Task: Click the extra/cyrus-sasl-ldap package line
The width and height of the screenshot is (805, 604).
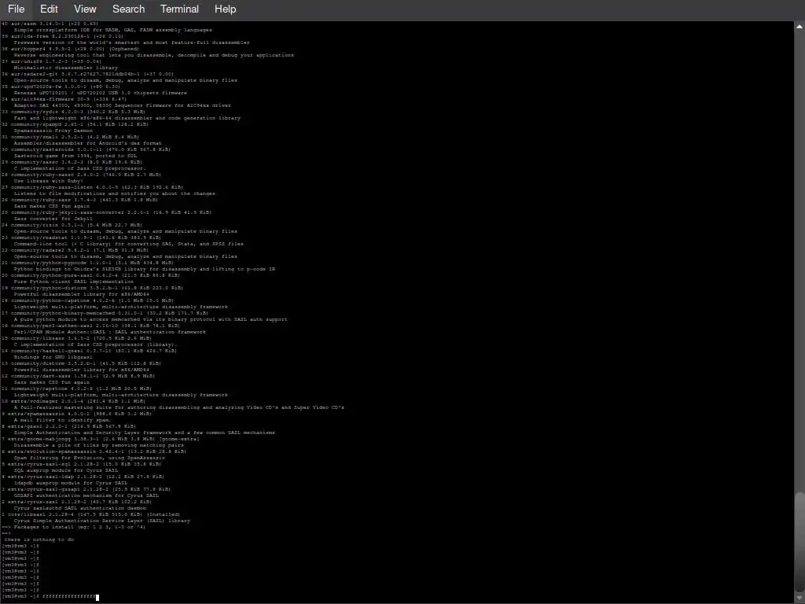Action: click(83, 477)
